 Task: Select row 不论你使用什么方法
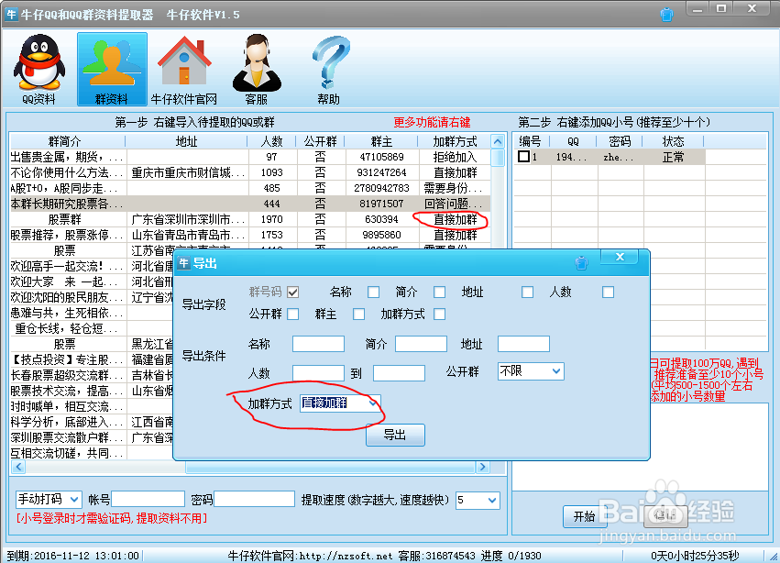click(249, 172)
